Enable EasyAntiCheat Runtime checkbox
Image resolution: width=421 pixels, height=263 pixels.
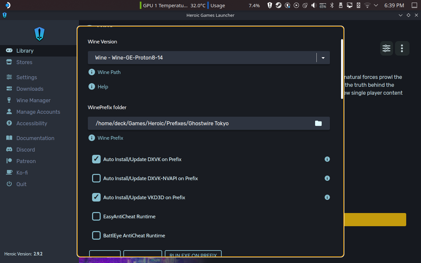click(96, 216)
